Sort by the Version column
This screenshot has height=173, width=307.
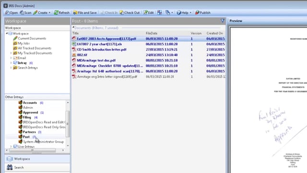click(x=196, y=33)
